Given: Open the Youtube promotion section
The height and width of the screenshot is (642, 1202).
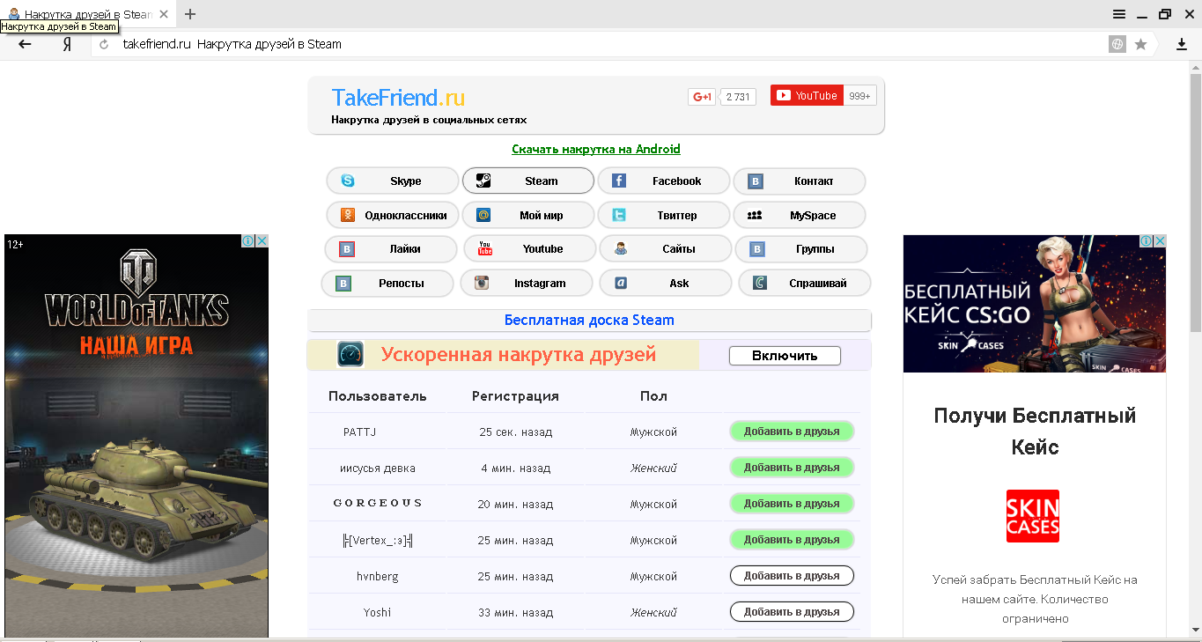Looking at the screenshot, I should tap(530, 248).
